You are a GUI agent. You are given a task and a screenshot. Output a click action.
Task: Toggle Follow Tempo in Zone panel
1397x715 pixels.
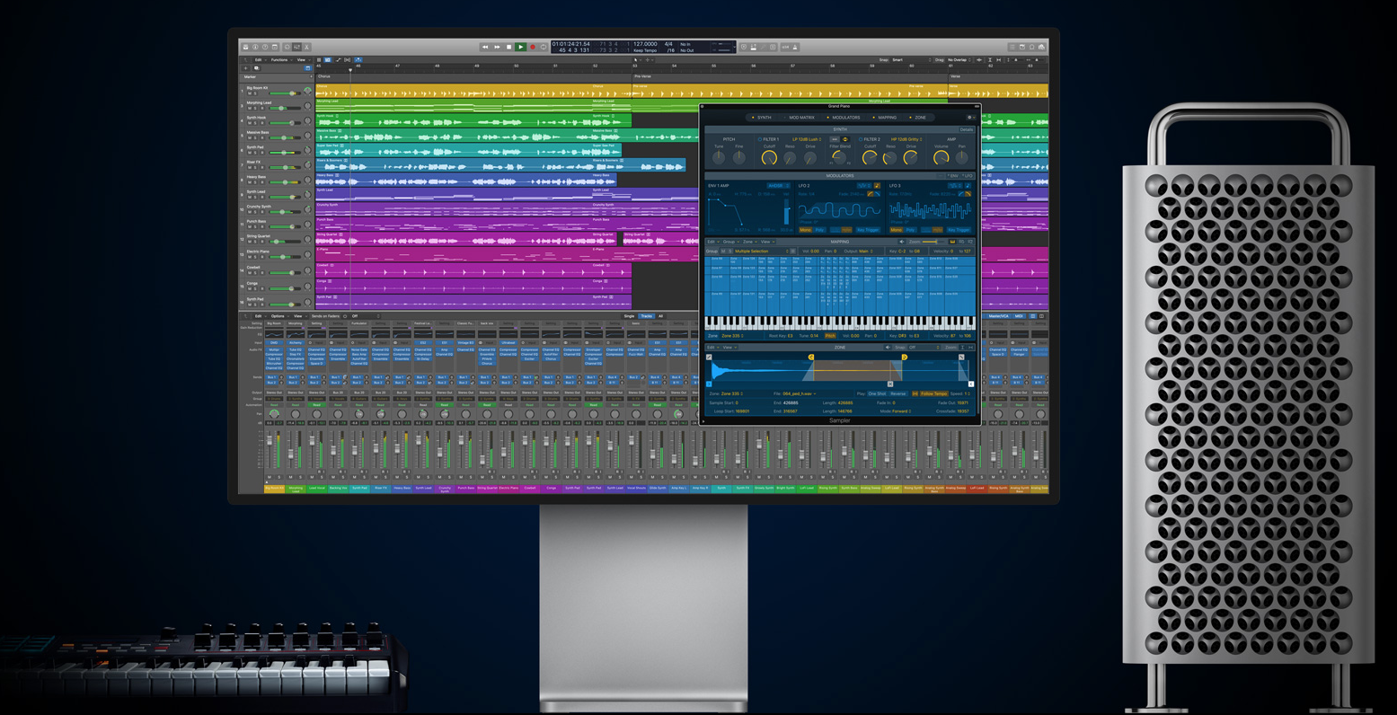point(934,393)
